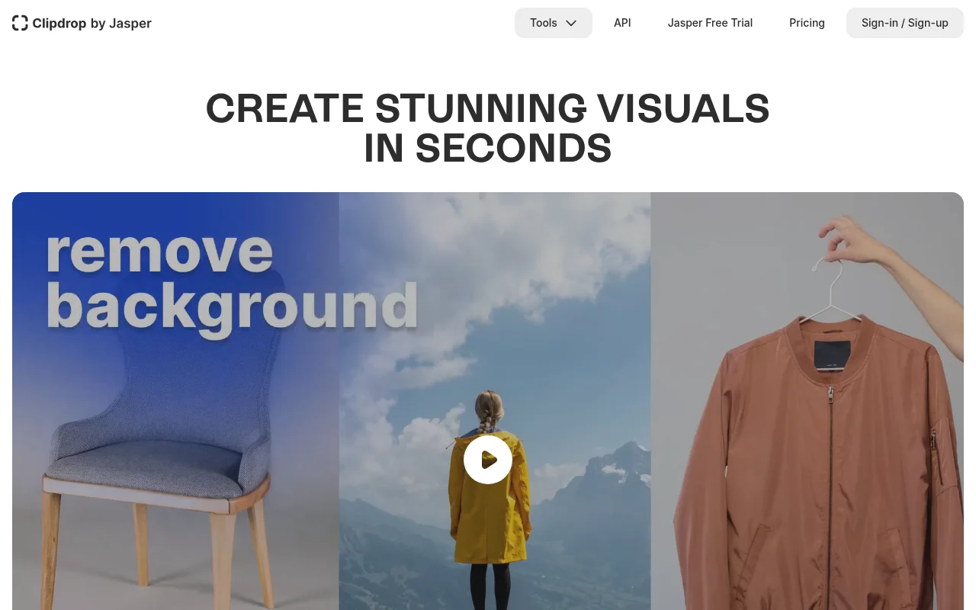The width and height of the screenshot is (976, 610).
Task: Go to the API page
Action: pyautogui.click(x=622, y=23)
